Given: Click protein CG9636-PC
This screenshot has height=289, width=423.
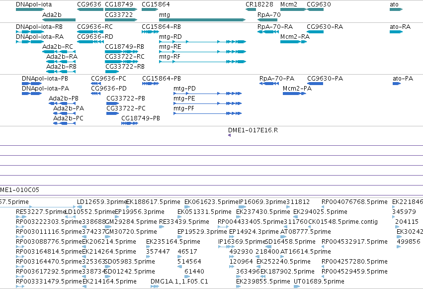Looking at the screenshot, I should (x=96, y=84).
